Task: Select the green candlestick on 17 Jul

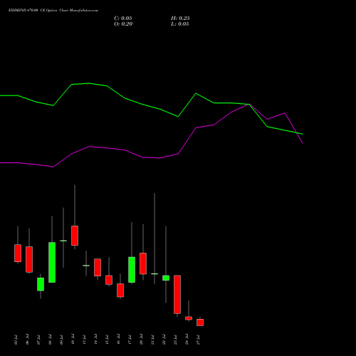Action: click(132, 270)
